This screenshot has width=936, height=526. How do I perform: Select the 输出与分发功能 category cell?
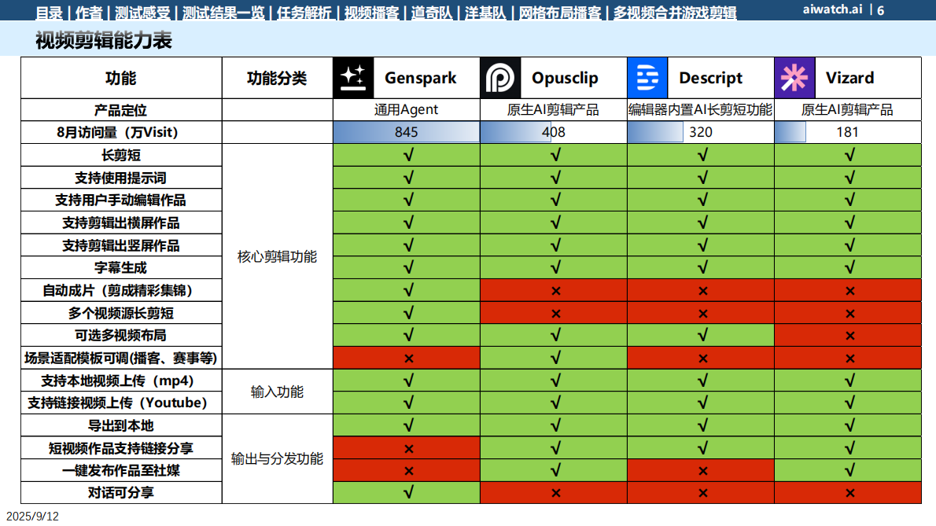pos(277,459)
